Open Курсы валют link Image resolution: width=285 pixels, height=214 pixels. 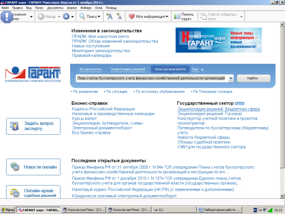point(84,118)
